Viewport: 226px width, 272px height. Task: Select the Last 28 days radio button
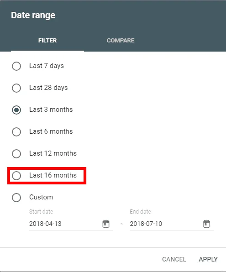[16, 88]
